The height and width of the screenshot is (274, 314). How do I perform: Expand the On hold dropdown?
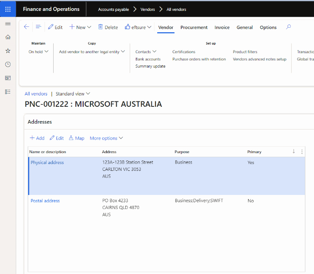(x=38, y=52)
